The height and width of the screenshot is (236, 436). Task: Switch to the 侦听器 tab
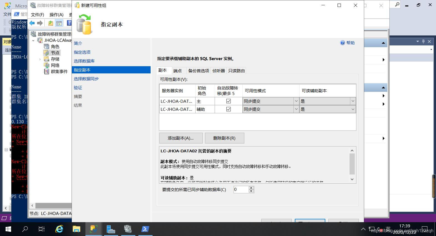(219, 71)
